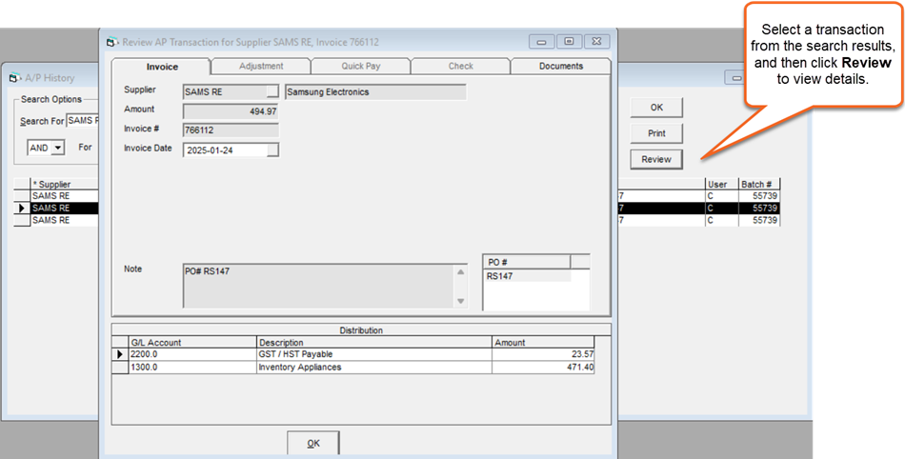Viewport: 905px width, 459px height.
Task: Click the * Supplier column header in A/P History
Action: 64,184
